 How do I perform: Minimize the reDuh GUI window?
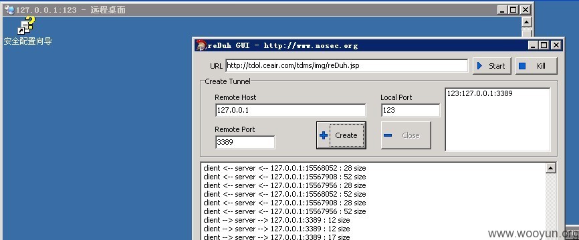[x=533, y=45]
